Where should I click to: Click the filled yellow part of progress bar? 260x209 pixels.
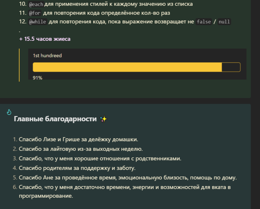click(x=127, y=67)
